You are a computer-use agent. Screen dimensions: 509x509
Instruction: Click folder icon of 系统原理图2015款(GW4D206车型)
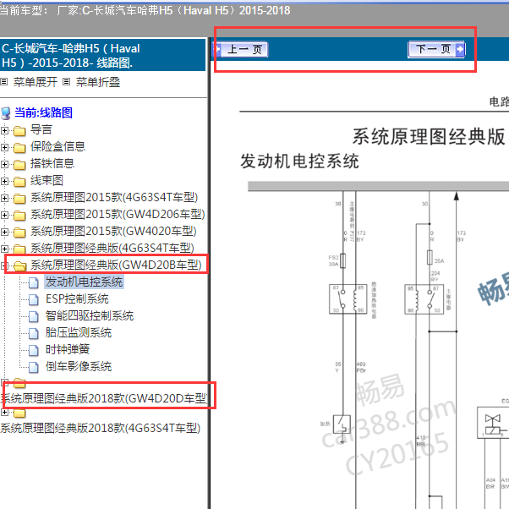tap(19, 216)
